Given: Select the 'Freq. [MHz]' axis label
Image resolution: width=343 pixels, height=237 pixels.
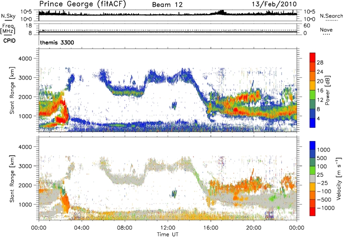Looking at the screenshot, I should (x=8, y=29).
